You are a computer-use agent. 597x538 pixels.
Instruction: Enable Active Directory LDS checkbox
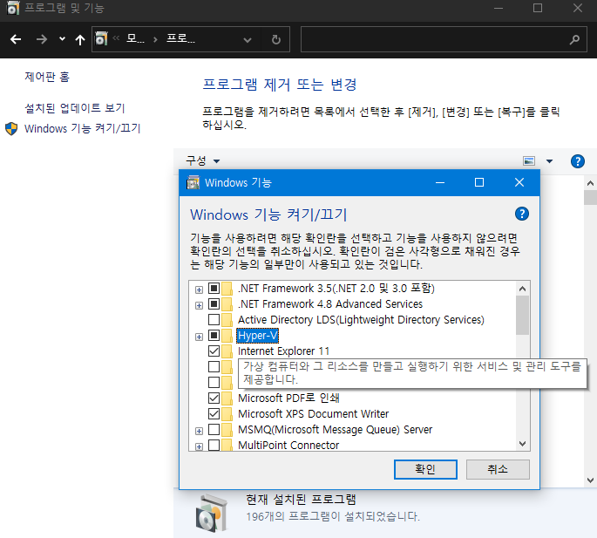click(x=214, y=319)
